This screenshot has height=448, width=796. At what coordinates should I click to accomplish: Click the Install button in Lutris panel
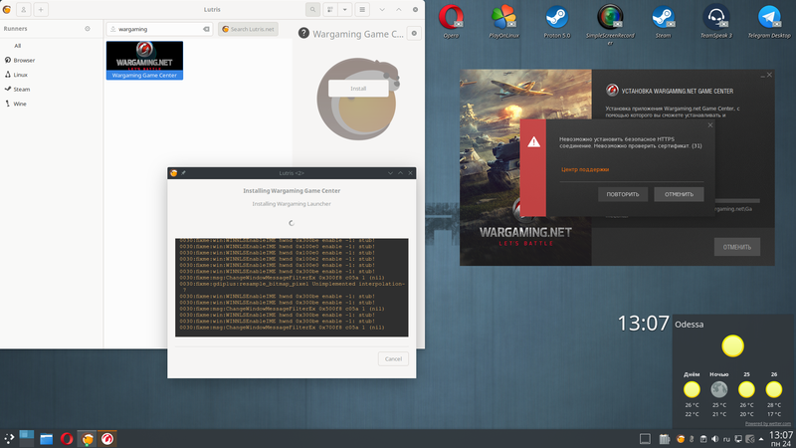(x=358, y=89)
